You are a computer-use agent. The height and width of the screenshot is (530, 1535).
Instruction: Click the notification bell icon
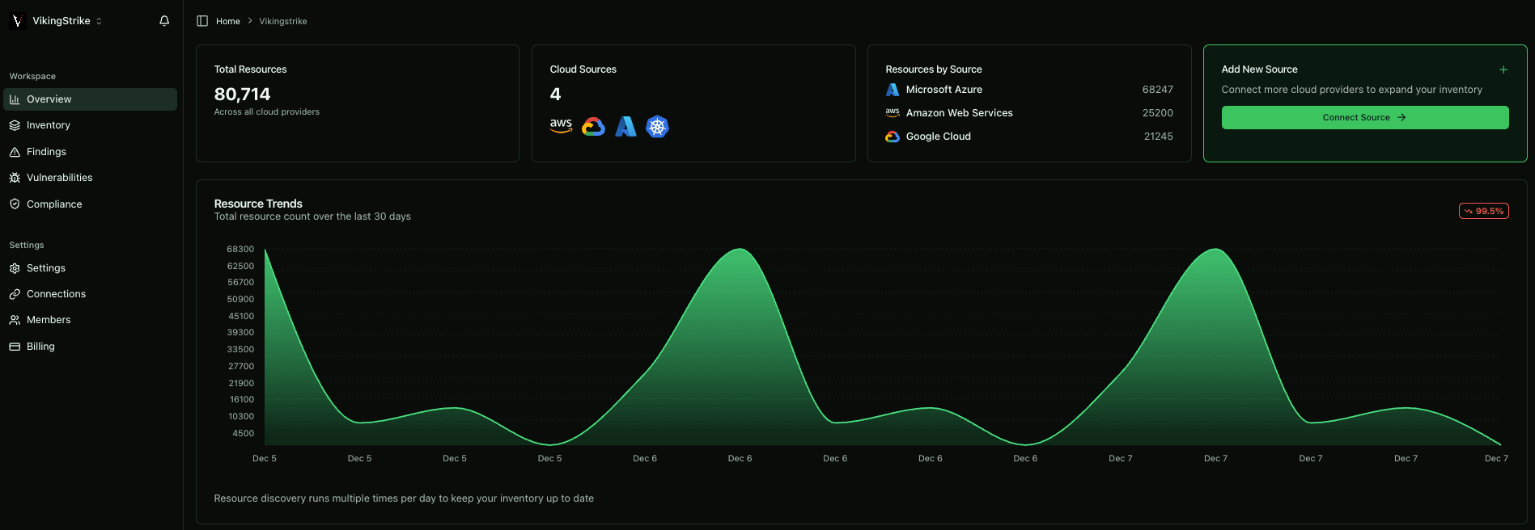pyautogui.click(x=164, y=21)
